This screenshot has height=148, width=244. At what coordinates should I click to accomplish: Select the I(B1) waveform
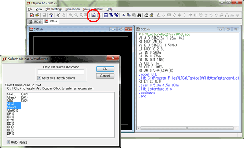click(x=10, y=114)
